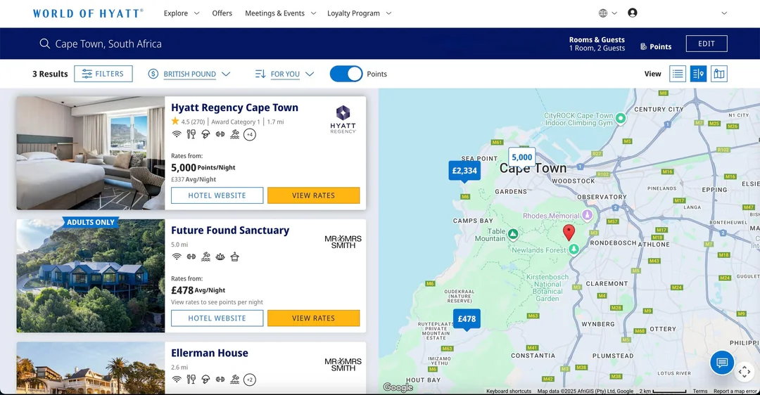Toggle the Points switch off

346,74
